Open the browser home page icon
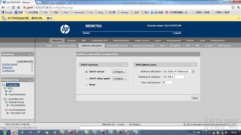241x135 pixels. point(18,7)
